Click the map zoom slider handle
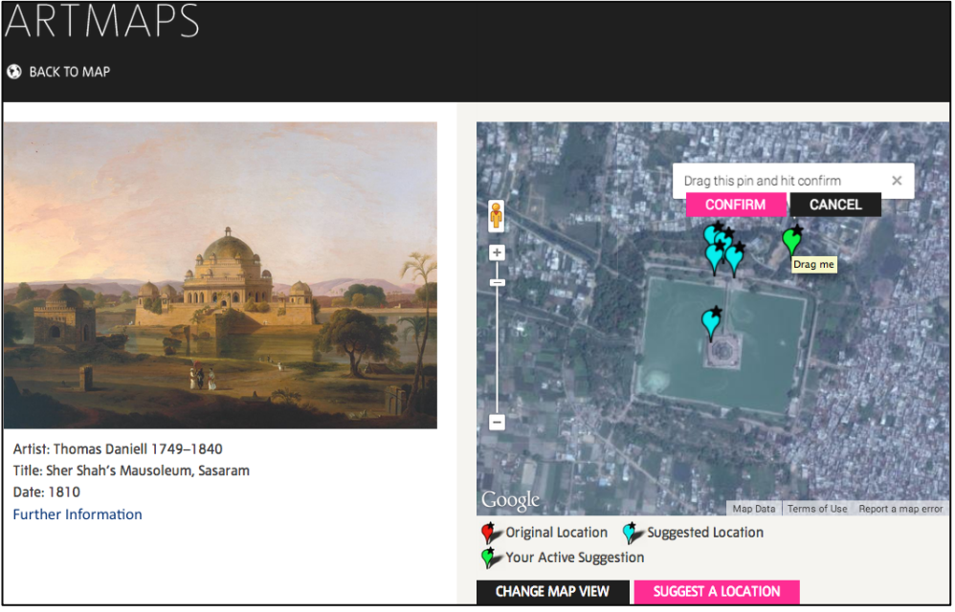 click(497, 282)
